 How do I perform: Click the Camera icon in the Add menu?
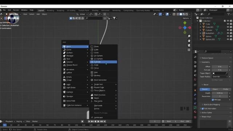point(64,92)
